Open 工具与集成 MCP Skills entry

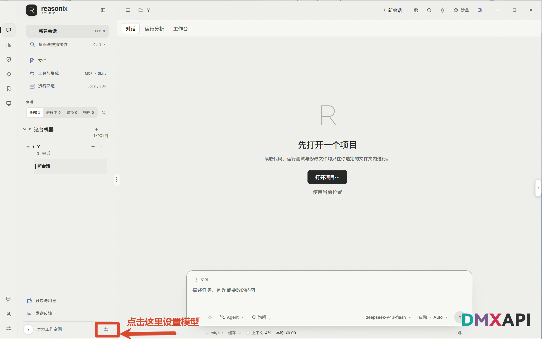(x=68, y=73)
